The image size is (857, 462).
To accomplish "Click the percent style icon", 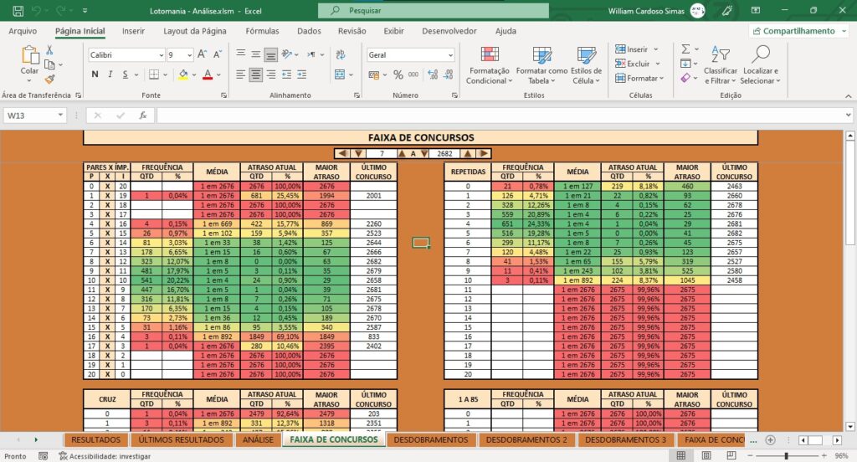I will (x=398, y=74).
